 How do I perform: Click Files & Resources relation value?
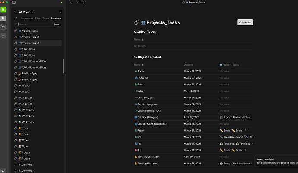click(231, 137)
